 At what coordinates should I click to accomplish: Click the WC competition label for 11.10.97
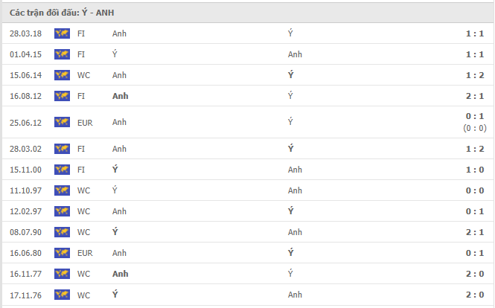click(83, 190)
